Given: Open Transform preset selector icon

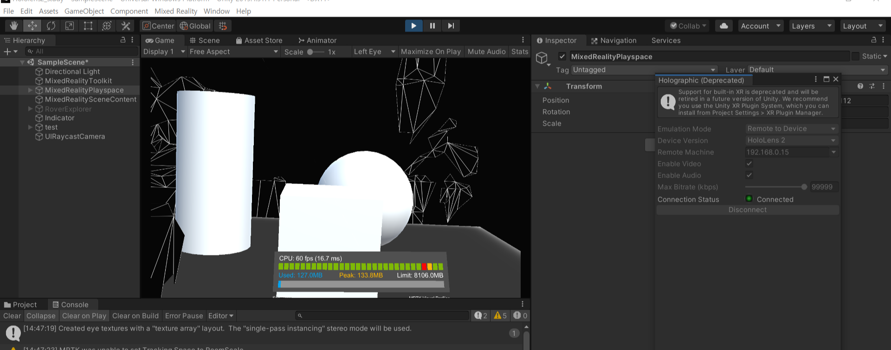Looking at the screenshot, I should point(872,86).
